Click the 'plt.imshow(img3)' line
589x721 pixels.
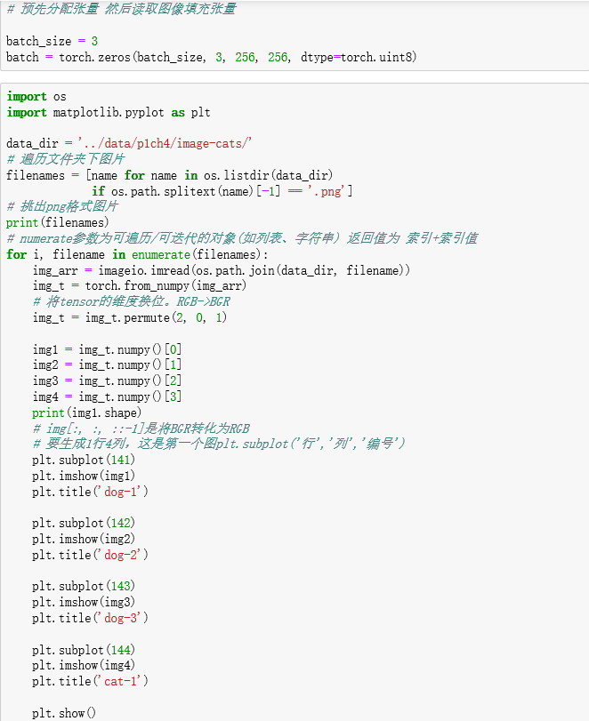click(x=84, y=602)
